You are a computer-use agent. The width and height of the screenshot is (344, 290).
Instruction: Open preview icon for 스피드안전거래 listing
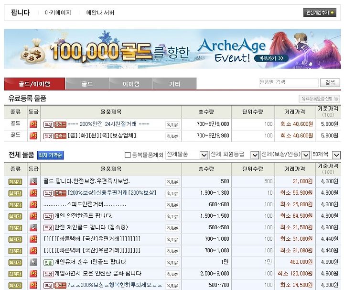[x=172, y=205]
